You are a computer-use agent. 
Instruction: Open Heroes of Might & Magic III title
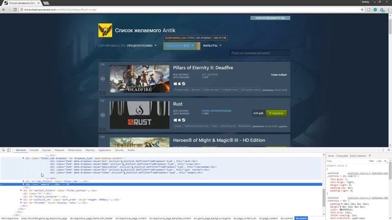pos(219,140)
